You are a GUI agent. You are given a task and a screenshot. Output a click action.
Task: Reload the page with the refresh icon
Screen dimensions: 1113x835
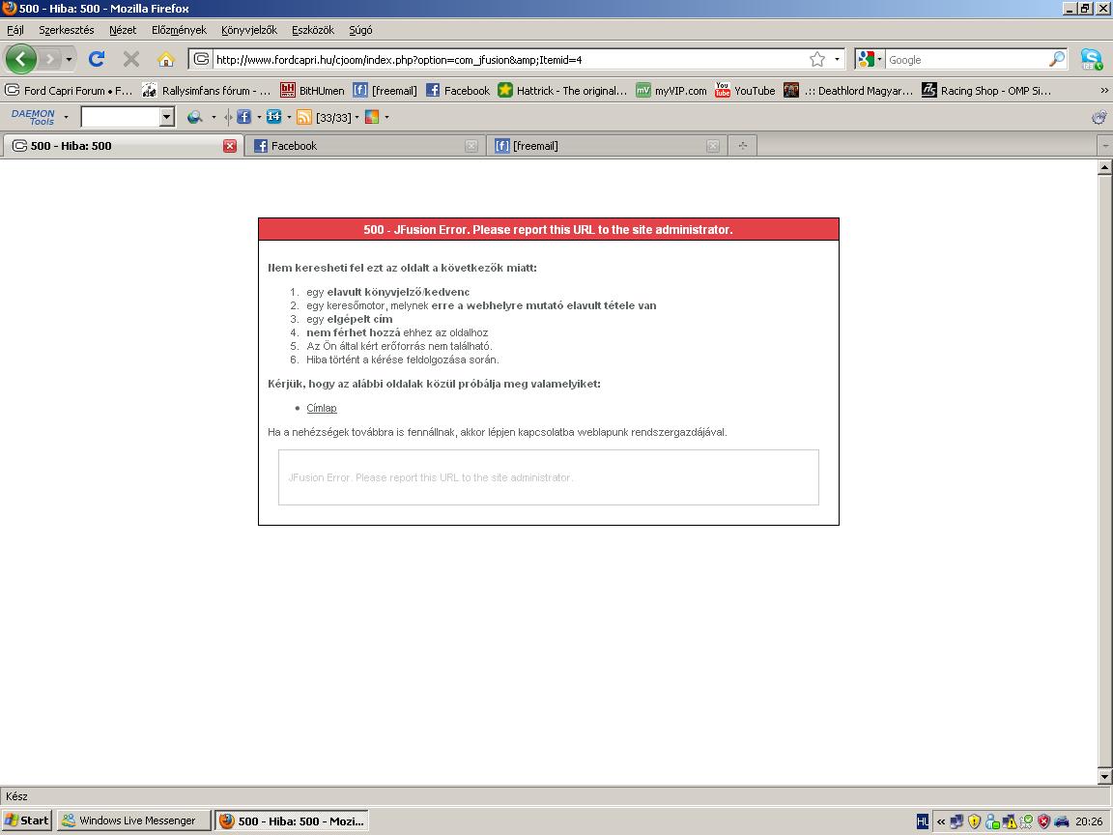pos(97,59)
